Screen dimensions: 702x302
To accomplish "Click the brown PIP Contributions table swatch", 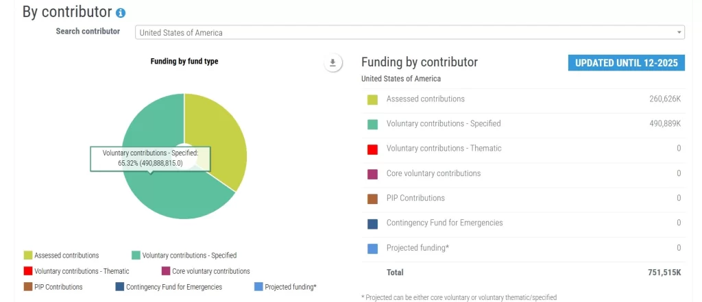I will click(372, 199).
